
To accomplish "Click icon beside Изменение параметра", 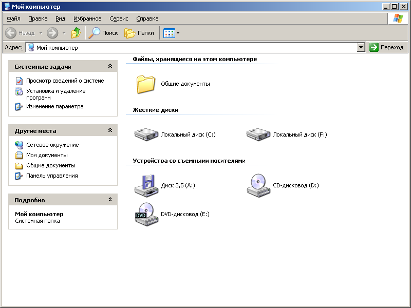I will [x=18, y=107].
